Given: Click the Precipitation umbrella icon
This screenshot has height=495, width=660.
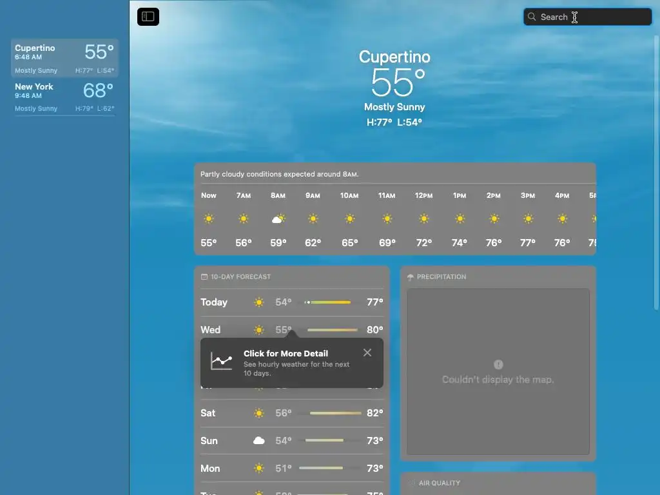Looking at the screenshot, I should point(411,277).
